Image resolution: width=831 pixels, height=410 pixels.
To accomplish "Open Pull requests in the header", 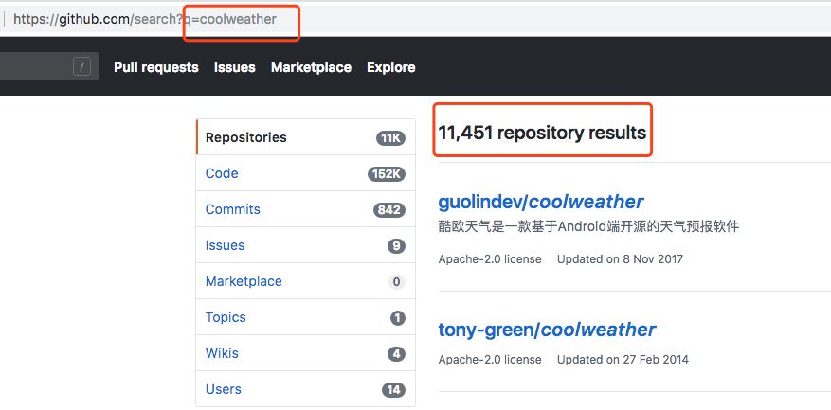I will coord(155,67).
